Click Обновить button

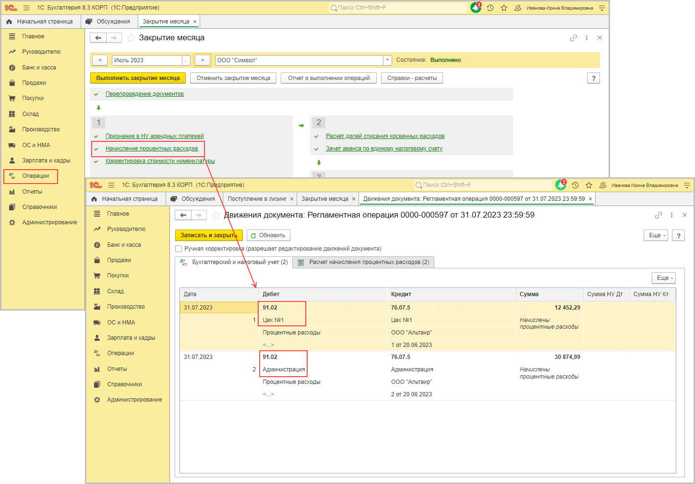(268, 235)
